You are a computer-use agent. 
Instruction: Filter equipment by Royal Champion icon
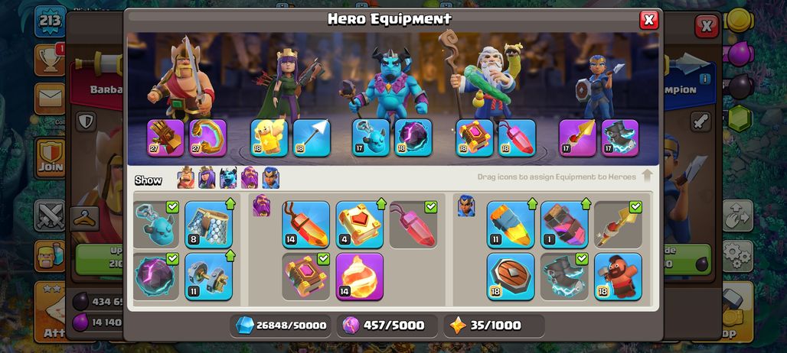270,178
